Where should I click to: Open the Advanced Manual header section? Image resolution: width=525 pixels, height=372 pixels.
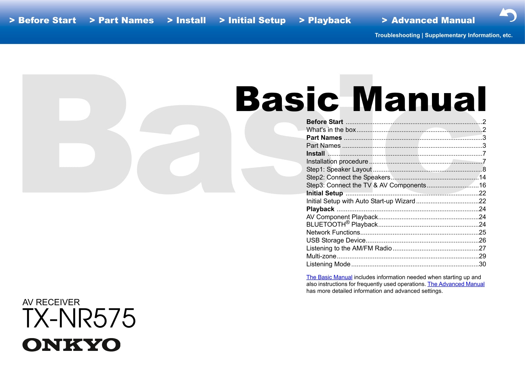point(429,20)
